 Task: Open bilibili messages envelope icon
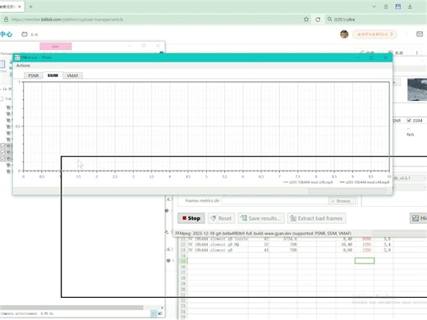420,34
